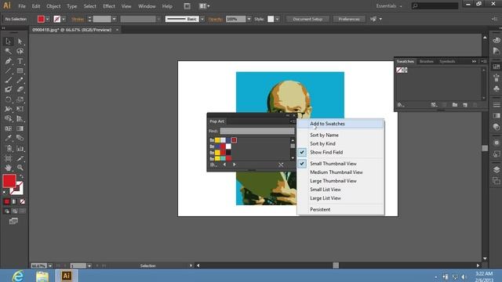Expand Swatches panel group double-arrow

point(474,61)
